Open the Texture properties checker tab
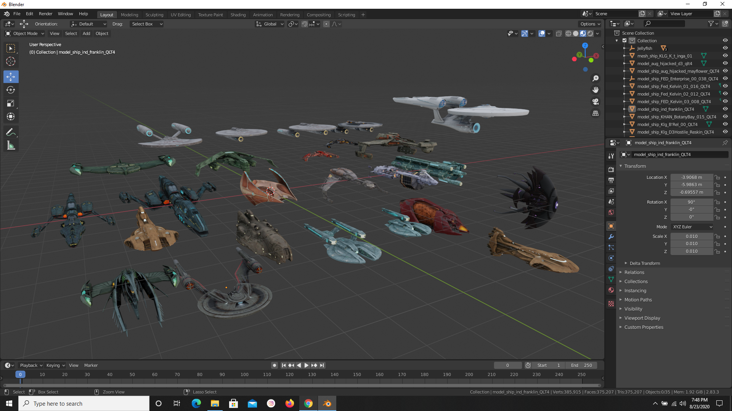732x411 pixels. [x=611, y=304]
